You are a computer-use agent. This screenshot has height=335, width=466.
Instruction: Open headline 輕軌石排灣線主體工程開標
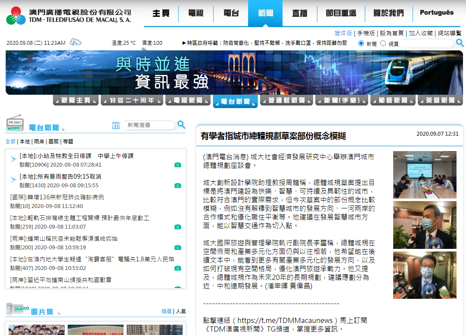pyautogui.click(x=80, y=218)
